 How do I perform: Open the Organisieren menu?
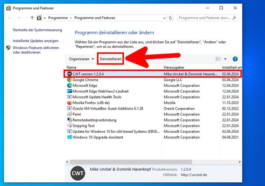[81, 59]
